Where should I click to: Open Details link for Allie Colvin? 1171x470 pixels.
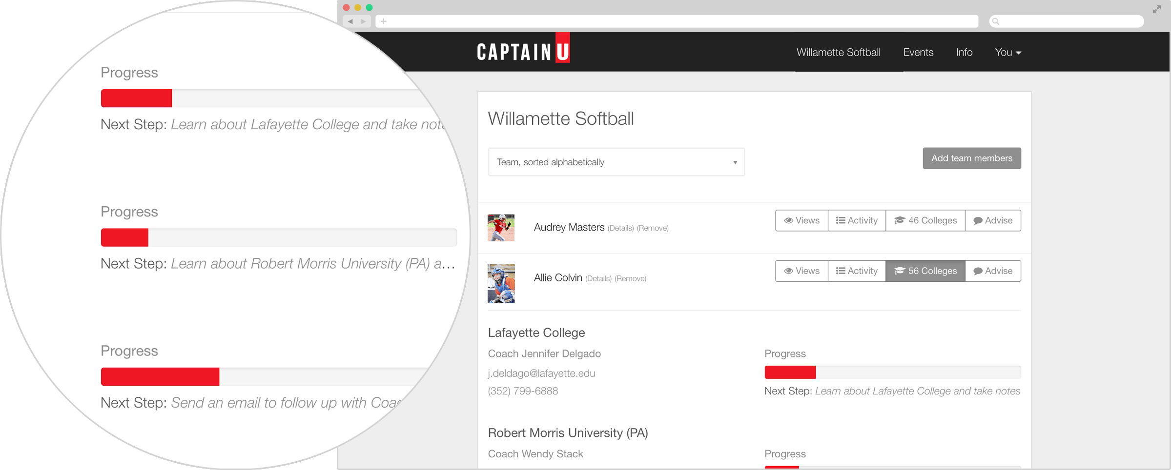598,278
